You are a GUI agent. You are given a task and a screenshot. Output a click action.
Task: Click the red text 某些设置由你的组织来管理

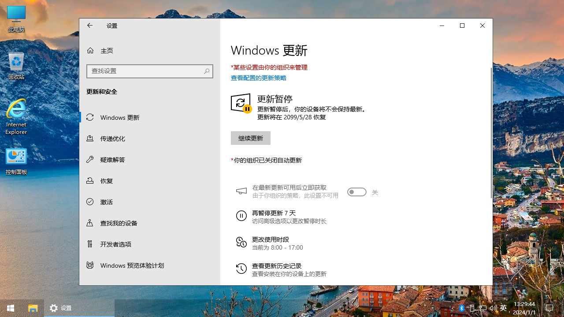pyautogui.click(x=269, y=67)
